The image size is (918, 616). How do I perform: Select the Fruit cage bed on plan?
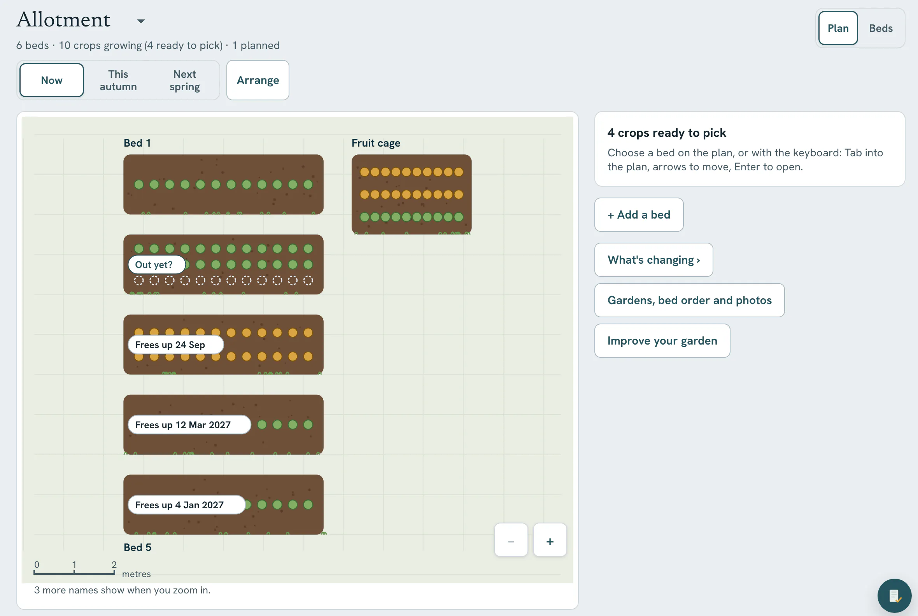(412, 194)
